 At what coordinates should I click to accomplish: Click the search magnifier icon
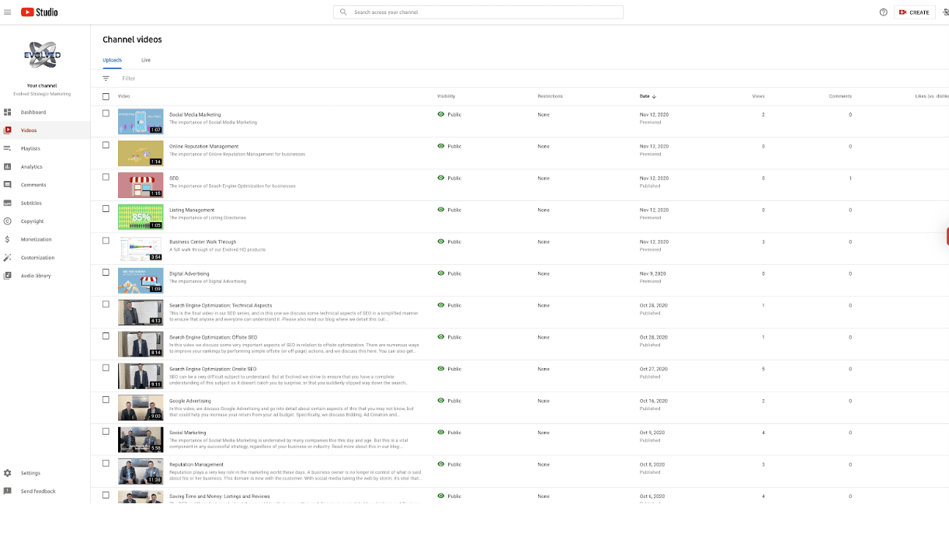pos(343,12)
